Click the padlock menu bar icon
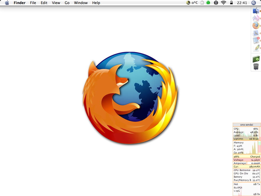This screenshot has width=261, height=196. pyautogui.click(x=231, y=3)
